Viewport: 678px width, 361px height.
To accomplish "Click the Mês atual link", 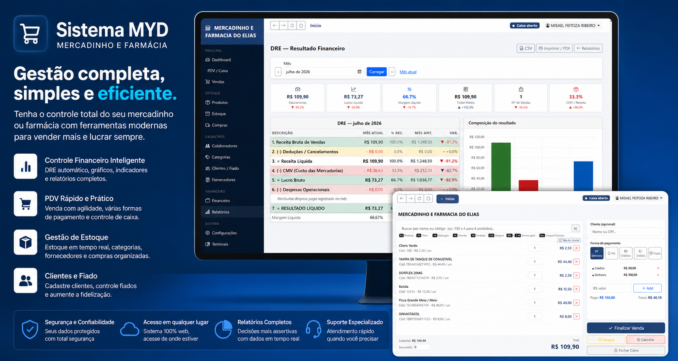I will (408, 72).
